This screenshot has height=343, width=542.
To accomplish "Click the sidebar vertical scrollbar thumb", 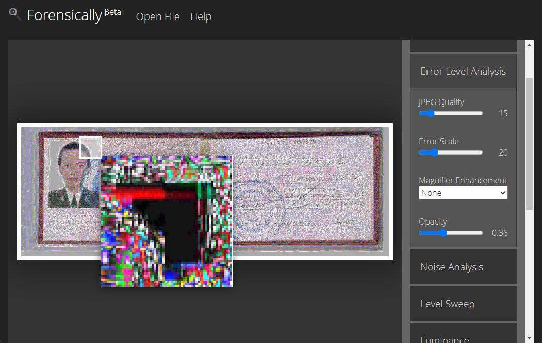I will click(529, 143).
